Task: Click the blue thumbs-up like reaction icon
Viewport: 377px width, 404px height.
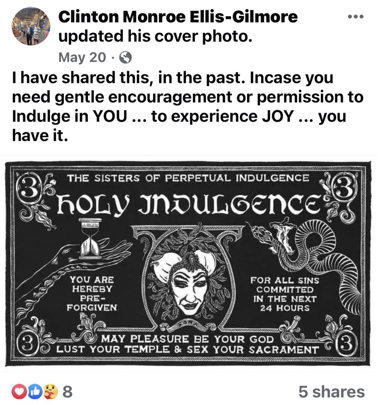Action: [x=35, y=392]
